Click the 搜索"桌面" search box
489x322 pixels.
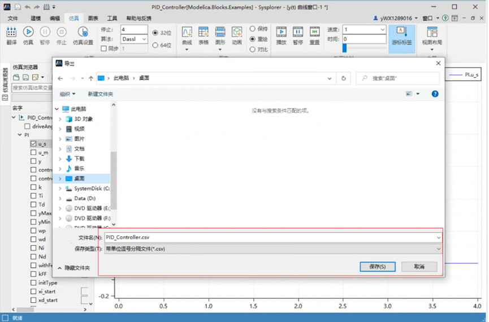pos(398,78)
